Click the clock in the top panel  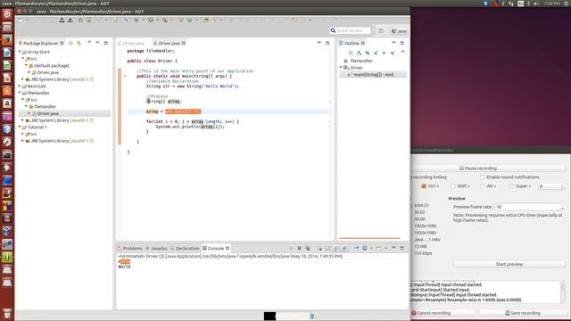tap(552, 4)
